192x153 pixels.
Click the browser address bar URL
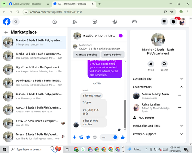[56, 12]
